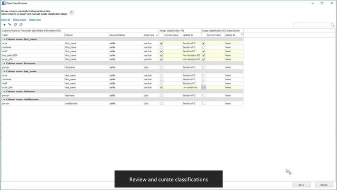Viewport: 337px width, 190px height.
Task: Check Data Domain checkbox for person firstname row
Action: click(x=204, y=67)
